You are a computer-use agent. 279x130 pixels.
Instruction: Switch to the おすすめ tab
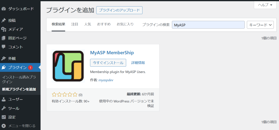click(x=104, y=24)
